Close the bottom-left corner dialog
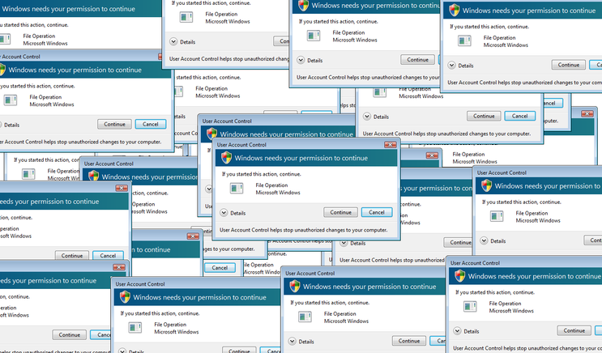Image resolution: width=602 pixels, height=353 pixels. tap(118, 267)
